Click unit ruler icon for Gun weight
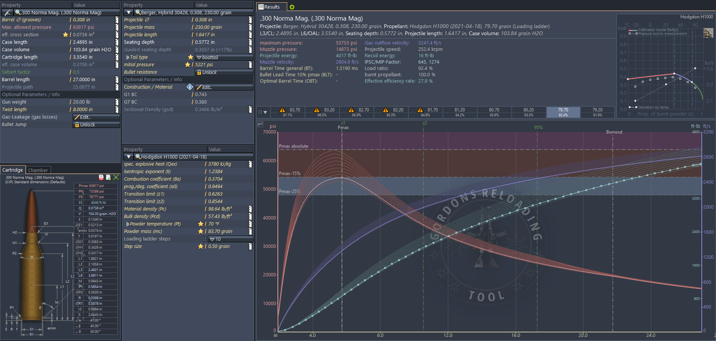This screenshot has height=341, width=716. [x=117, y=102]
